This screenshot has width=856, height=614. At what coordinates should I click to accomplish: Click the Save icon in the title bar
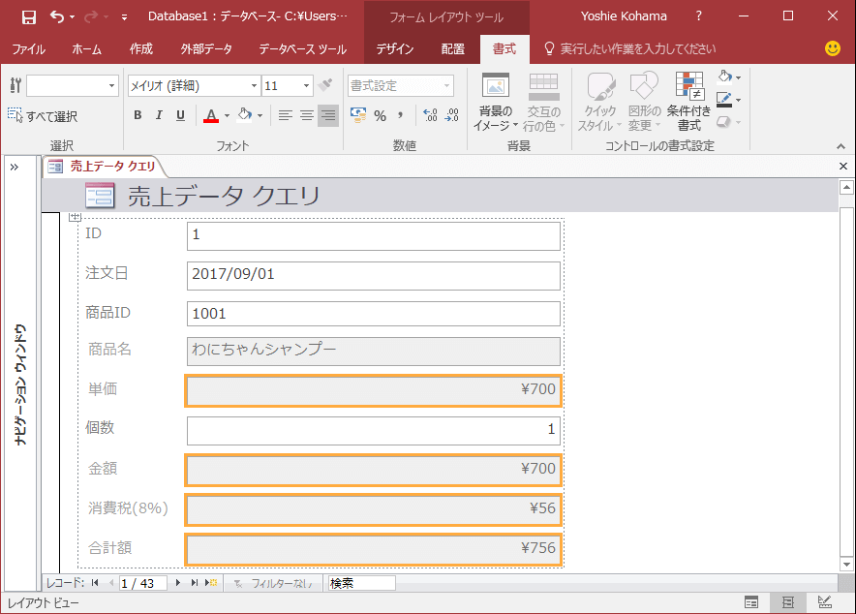pyautogui.click(x=29, y=16)
